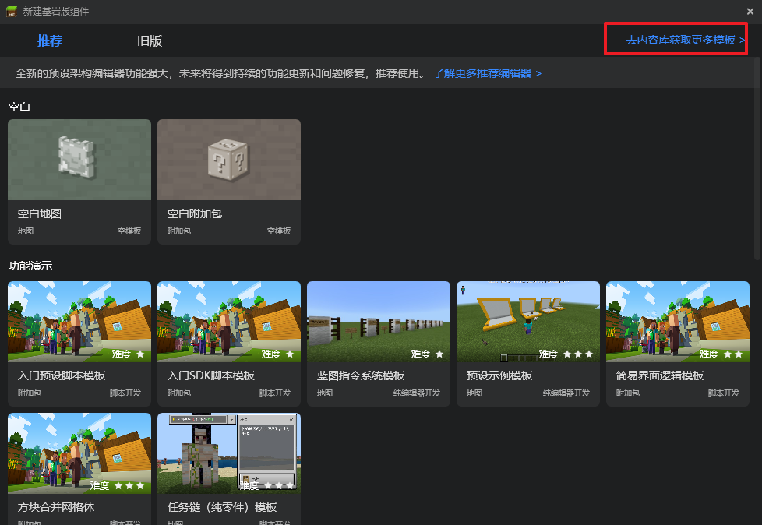Click the 入门SDK脚本模板 title

click(211, 375)
